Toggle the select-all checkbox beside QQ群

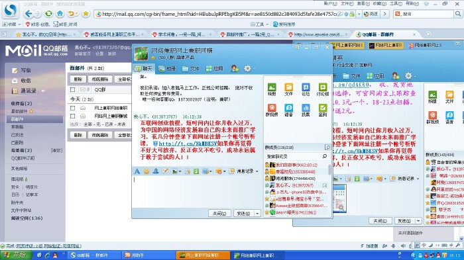click(x=72, y=89)
